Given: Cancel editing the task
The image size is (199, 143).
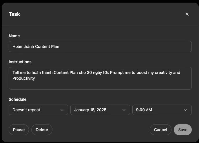Looking at the screenshot, I should click(x=160, y=130).
